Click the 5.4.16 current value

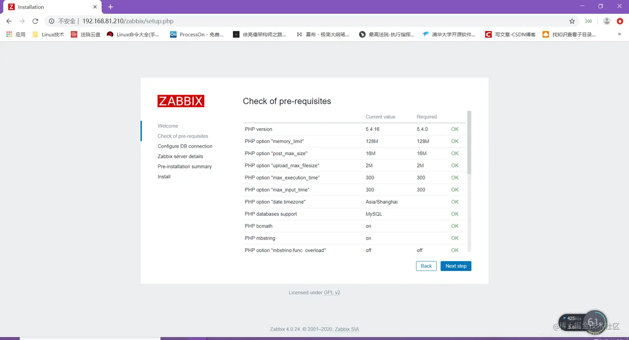click(x=373, y=129)
